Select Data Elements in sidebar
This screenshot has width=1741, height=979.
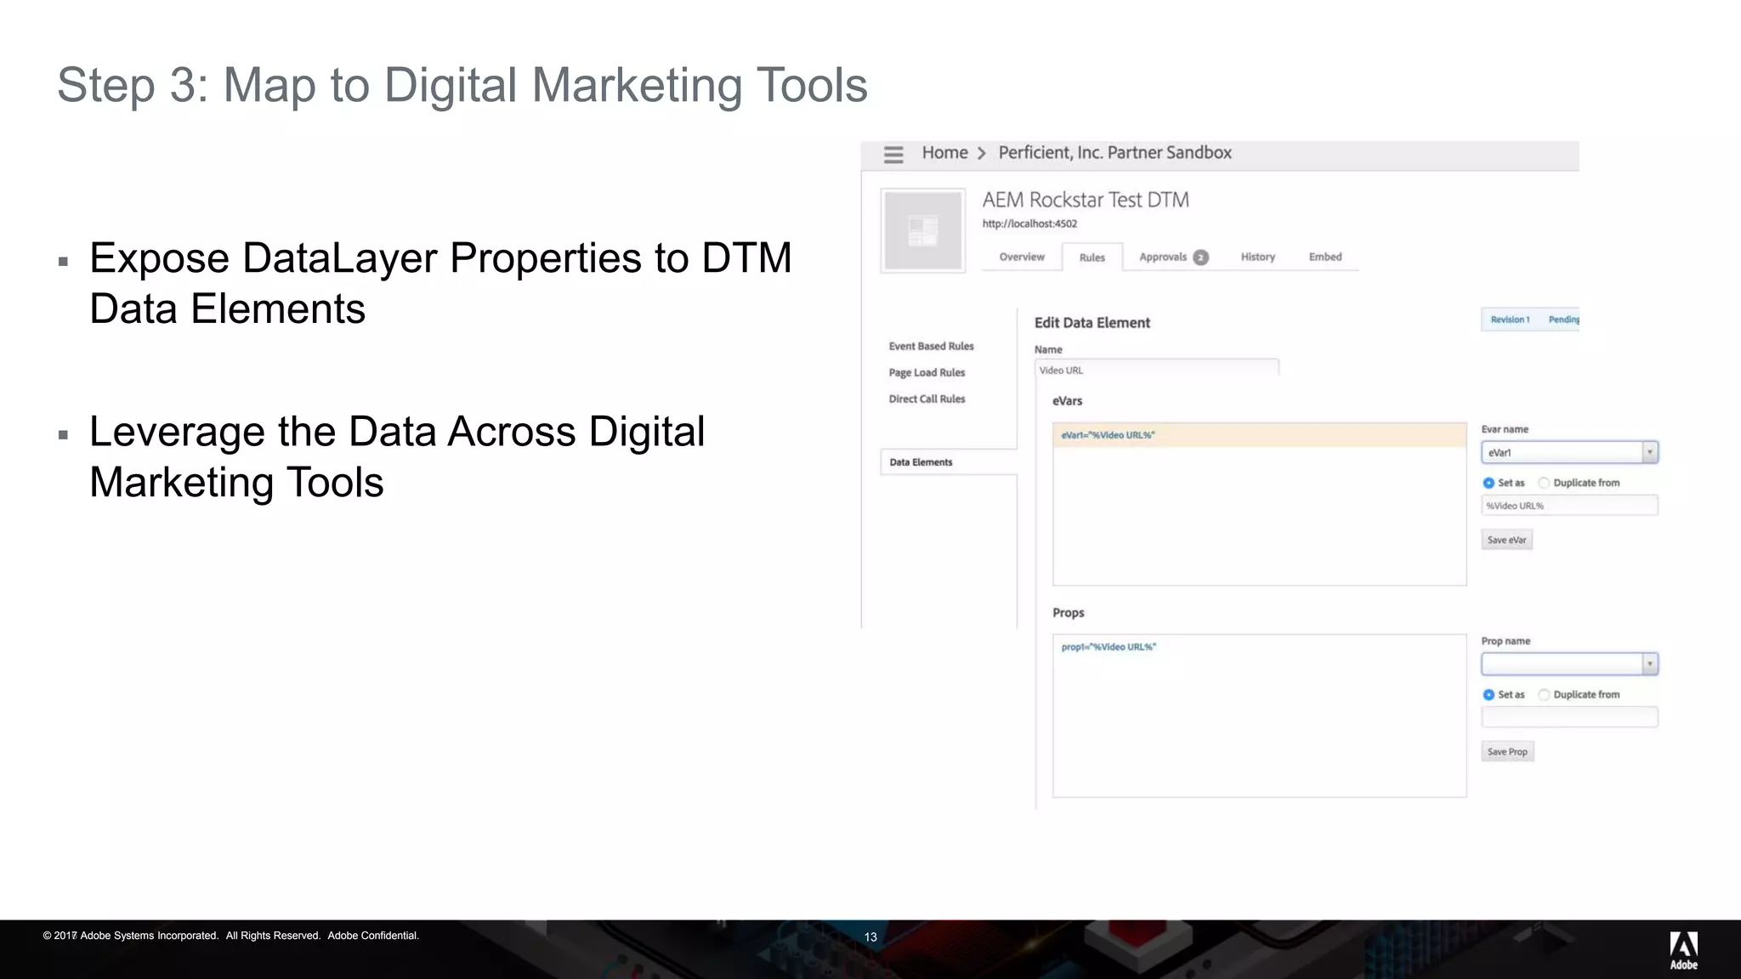pos(948,462)
